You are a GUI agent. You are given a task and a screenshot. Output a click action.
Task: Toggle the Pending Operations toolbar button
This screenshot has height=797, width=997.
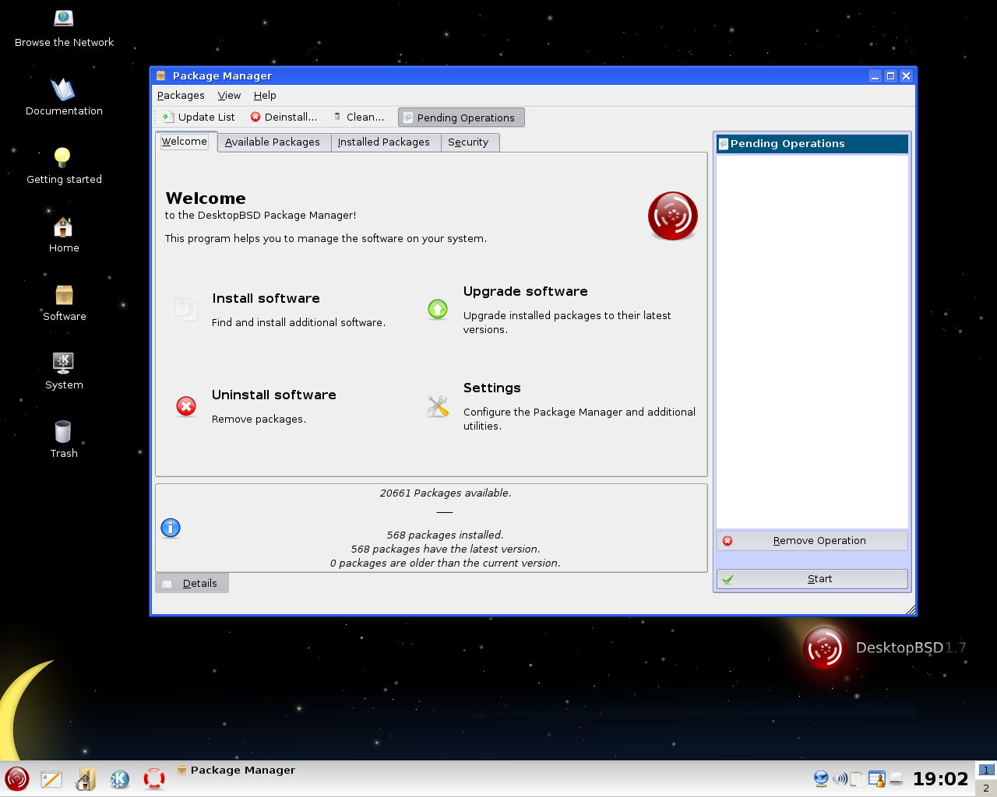click(461, 118)
